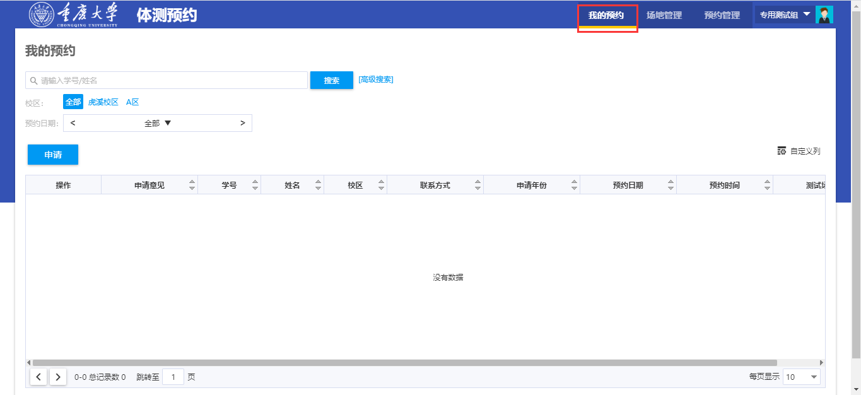This screenshot has width=861, height=395.
Task: Sort by 预约日期 column arrows
Action: tap(671, 186)
